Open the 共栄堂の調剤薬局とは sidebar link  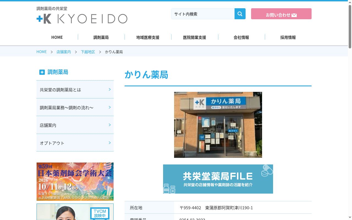tap(75, 90)
